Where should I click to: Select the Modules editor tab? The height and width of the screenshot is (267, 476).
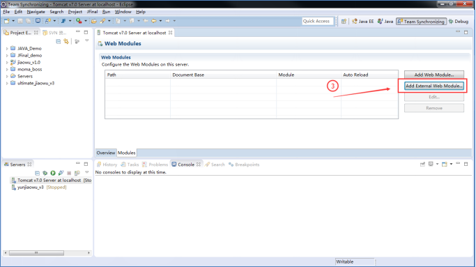pos(127,153)
